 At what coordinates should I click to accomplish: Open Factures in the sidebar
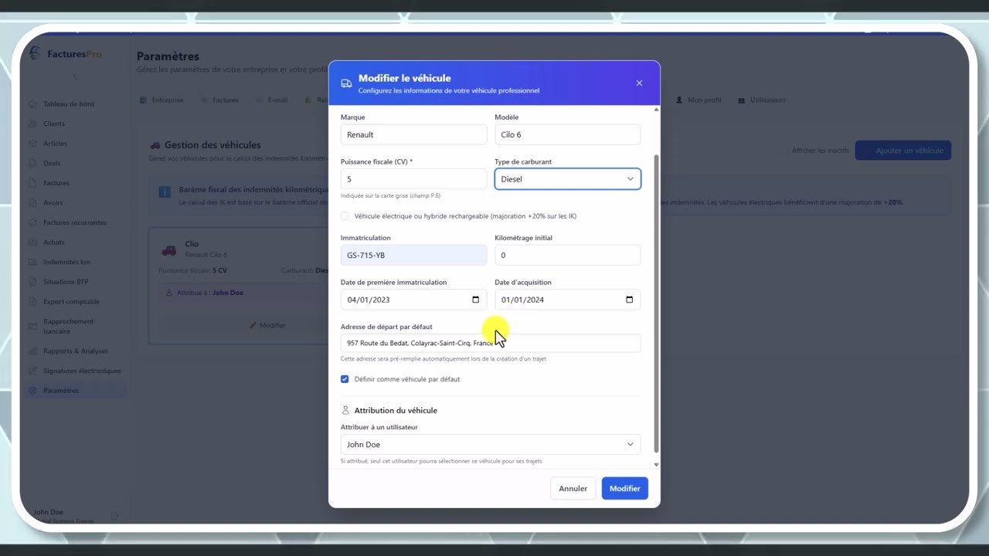pos(56,183)
